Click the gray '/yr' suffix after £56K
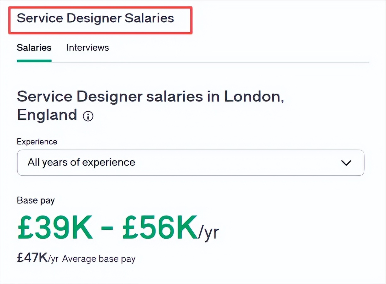The height and width of the screenshot is (284, 386). pyautogui.click(x=208, y=232)
